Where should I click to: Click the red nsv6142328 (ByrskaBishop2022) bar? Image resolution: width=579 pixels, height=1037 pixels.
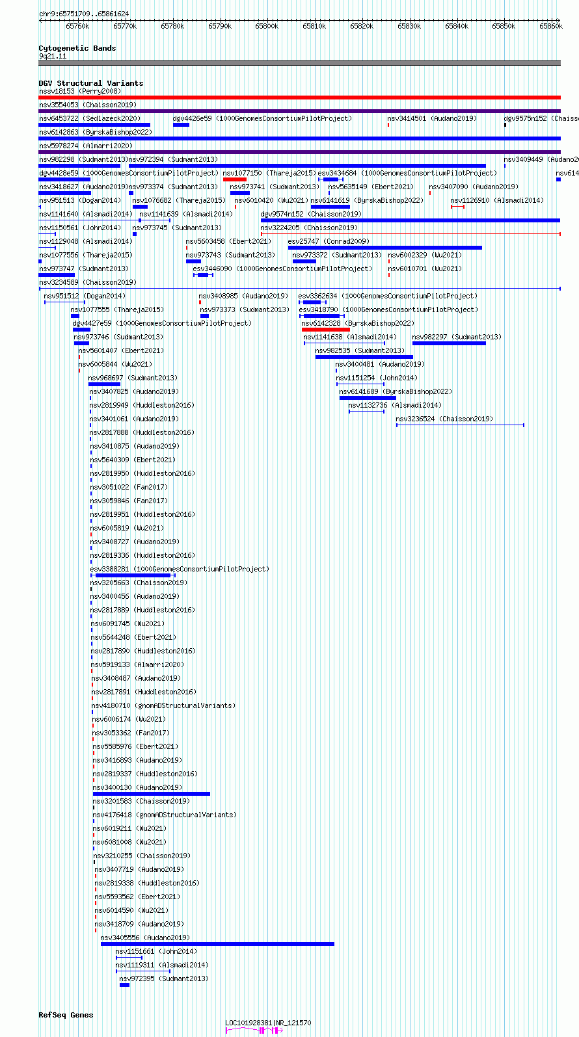point(325,330)
